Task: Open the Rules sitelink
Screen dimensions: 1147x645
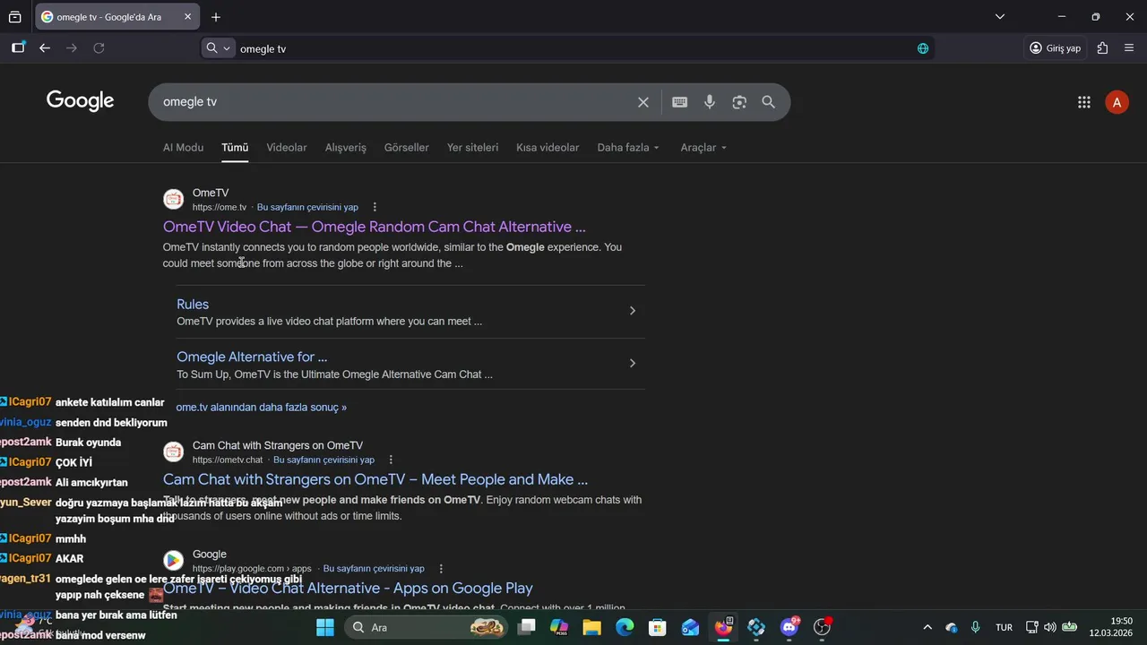Action: pyautogui.click(x=193, y=305)
